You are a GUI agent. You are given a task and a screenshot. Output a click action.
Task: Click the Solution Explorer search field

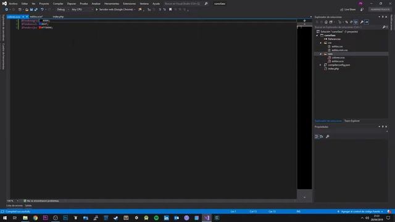tap(347, 27)
